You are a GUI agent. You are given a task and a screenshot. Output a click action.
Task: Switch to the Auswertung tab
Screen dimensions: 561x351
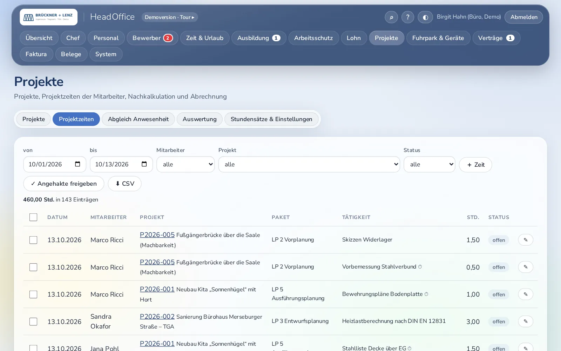200,119
